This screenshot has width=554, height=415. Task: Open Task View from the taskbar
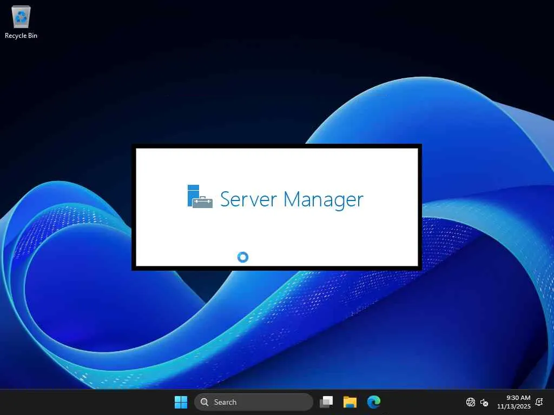pyautogui.click(x=326, y=402)
